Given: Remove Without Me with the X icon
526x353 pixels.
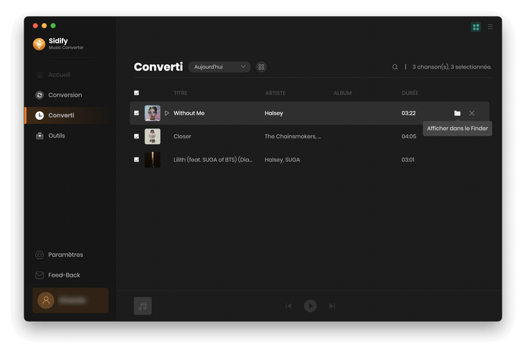Looking at the screenshot, I should (x=471, y=113).
